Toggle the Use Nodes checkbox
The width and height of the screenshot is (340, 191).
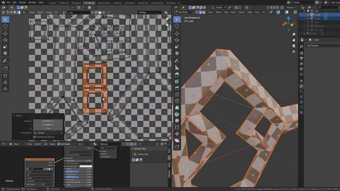[59, 144]
